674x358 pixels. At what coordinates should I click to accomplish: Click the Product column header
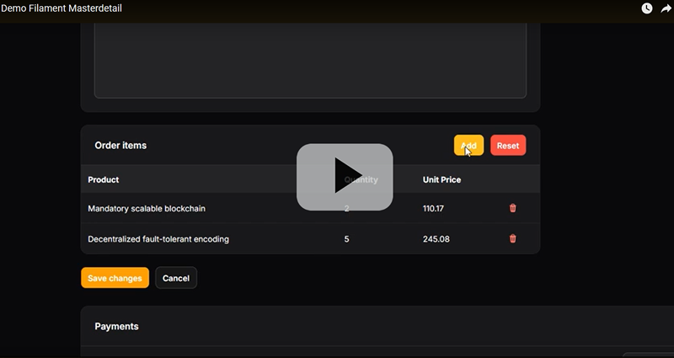coord(104,179)
